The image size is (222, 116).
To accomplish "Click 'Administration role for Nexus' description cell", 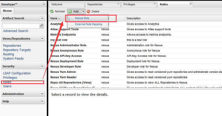I will tap(145, 45).
